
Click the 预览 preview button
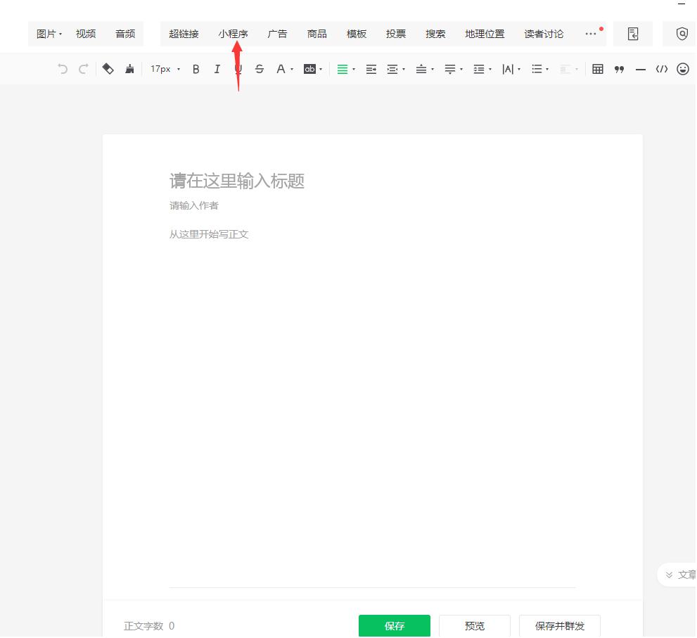click(475, 625)
